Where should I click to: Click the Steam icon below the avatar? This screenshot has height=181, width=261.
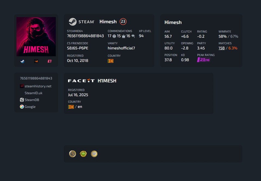pyautogui.click(x=23, y=61)
